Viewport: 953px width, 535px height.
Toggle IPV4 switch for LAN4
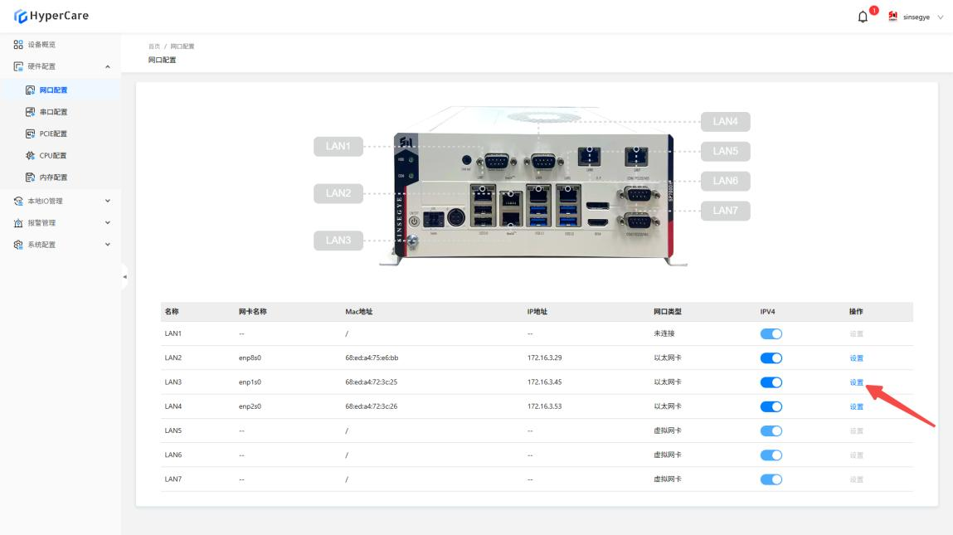pyautogui.click(x=771, y=406)
